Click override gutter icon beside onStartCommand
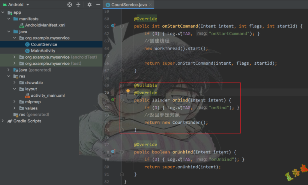The width and height of the screenshot is (308, 185). pyautogui.click(x=113, y=26)
